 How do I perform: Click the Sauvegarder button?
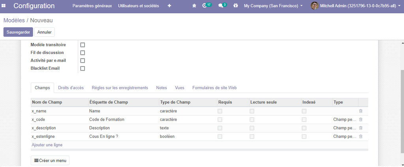coord(18,32)
